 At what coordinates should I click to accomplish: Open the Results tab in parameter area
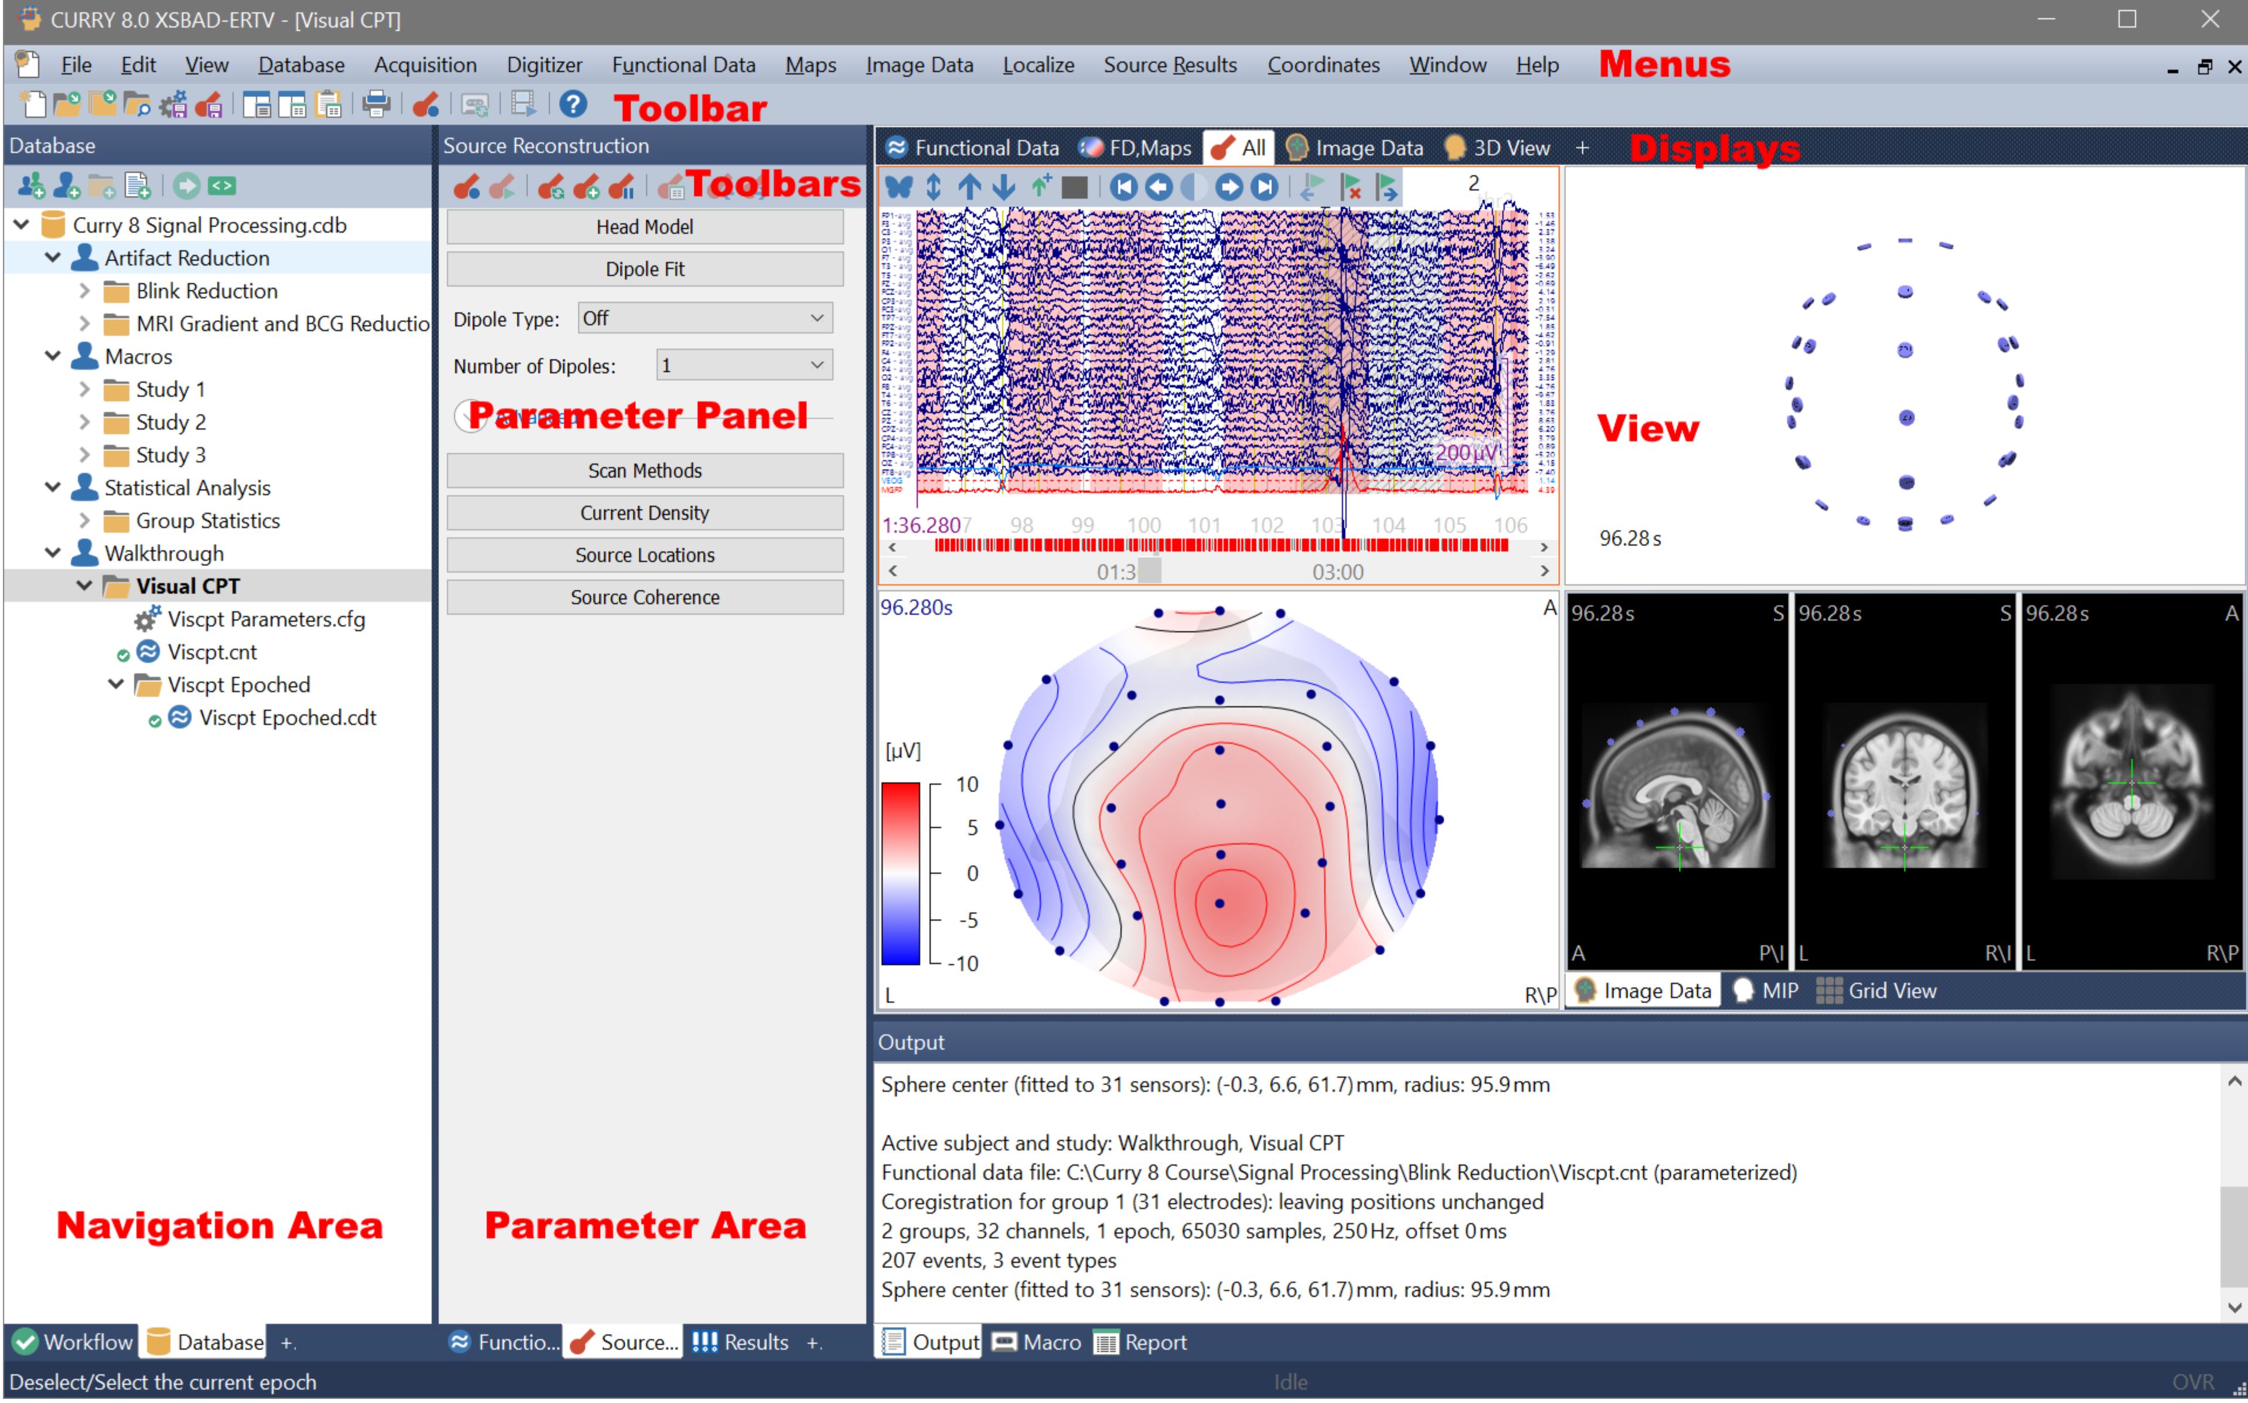click(740, 1342)
